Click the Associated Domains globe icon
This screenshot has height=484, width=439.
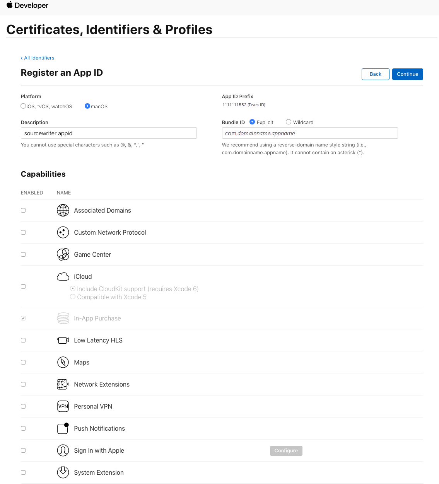coord(63,210)
